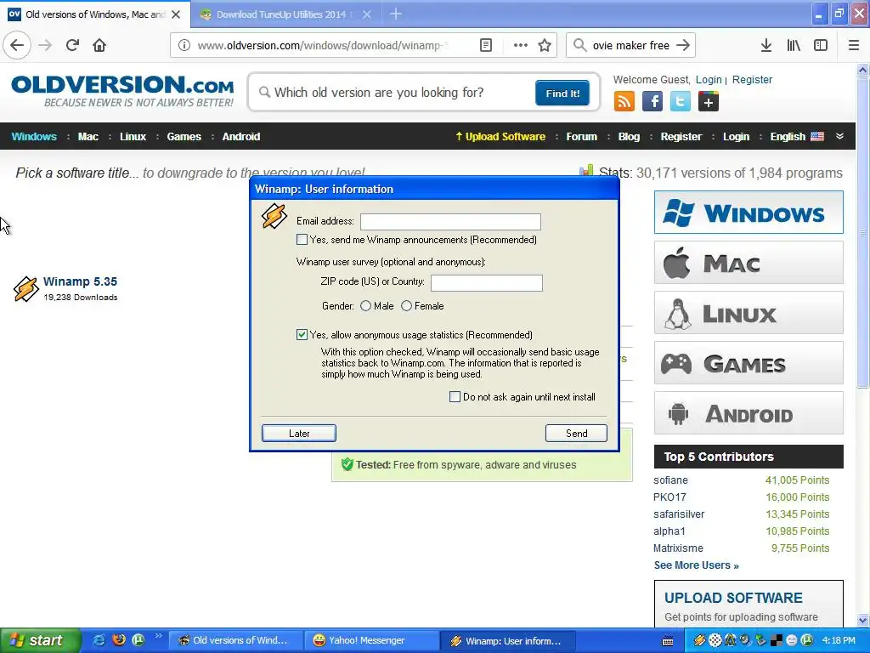This screenshot has width=870, height=653.
Task: Click the black plus share icon
Action: tap(709, 102)
